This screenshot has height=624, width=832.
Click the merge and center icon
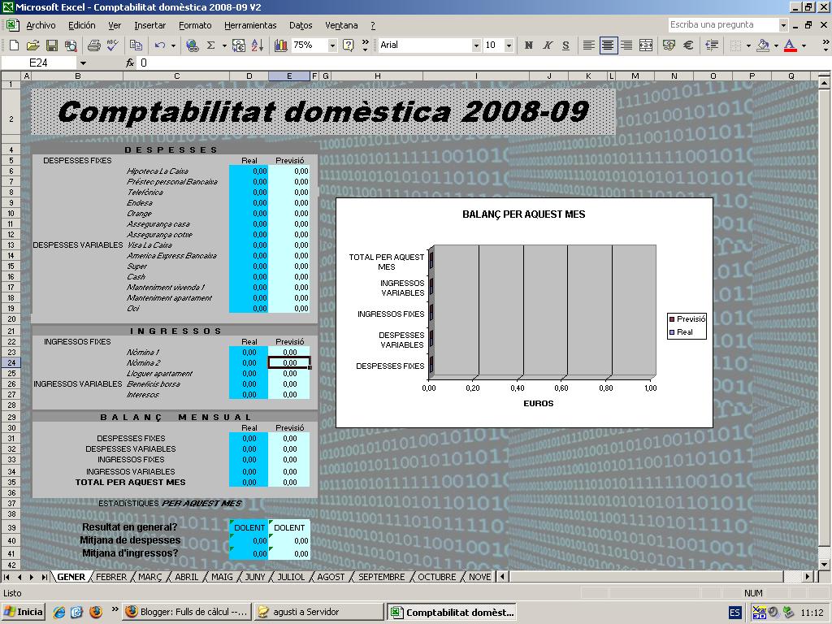coord(646,45)
